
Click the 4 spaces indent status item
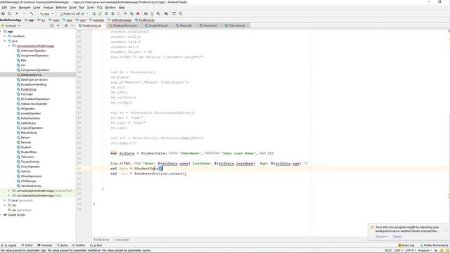point(424,250)
